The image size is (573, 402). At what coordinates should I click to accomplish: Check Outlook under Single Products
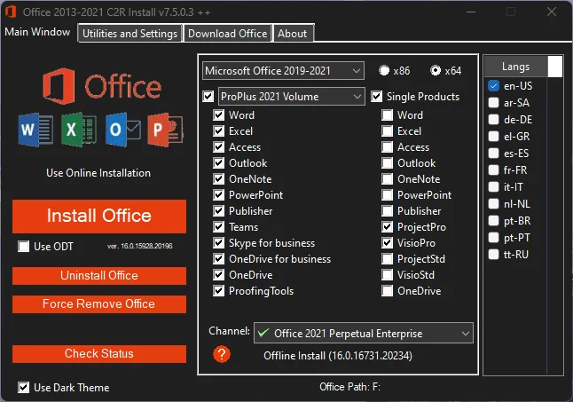388,163
